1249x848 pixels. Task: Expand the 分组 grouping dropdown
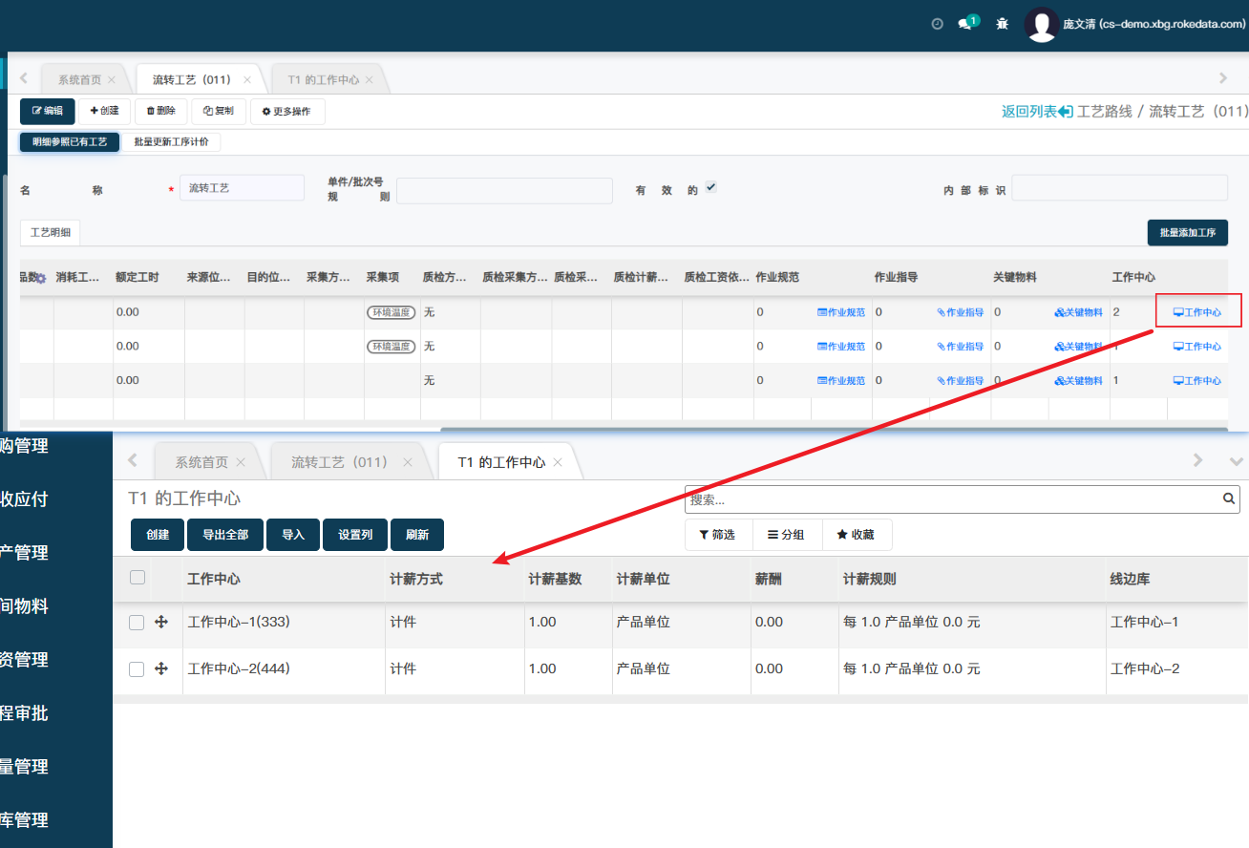(x=787, y=535)
